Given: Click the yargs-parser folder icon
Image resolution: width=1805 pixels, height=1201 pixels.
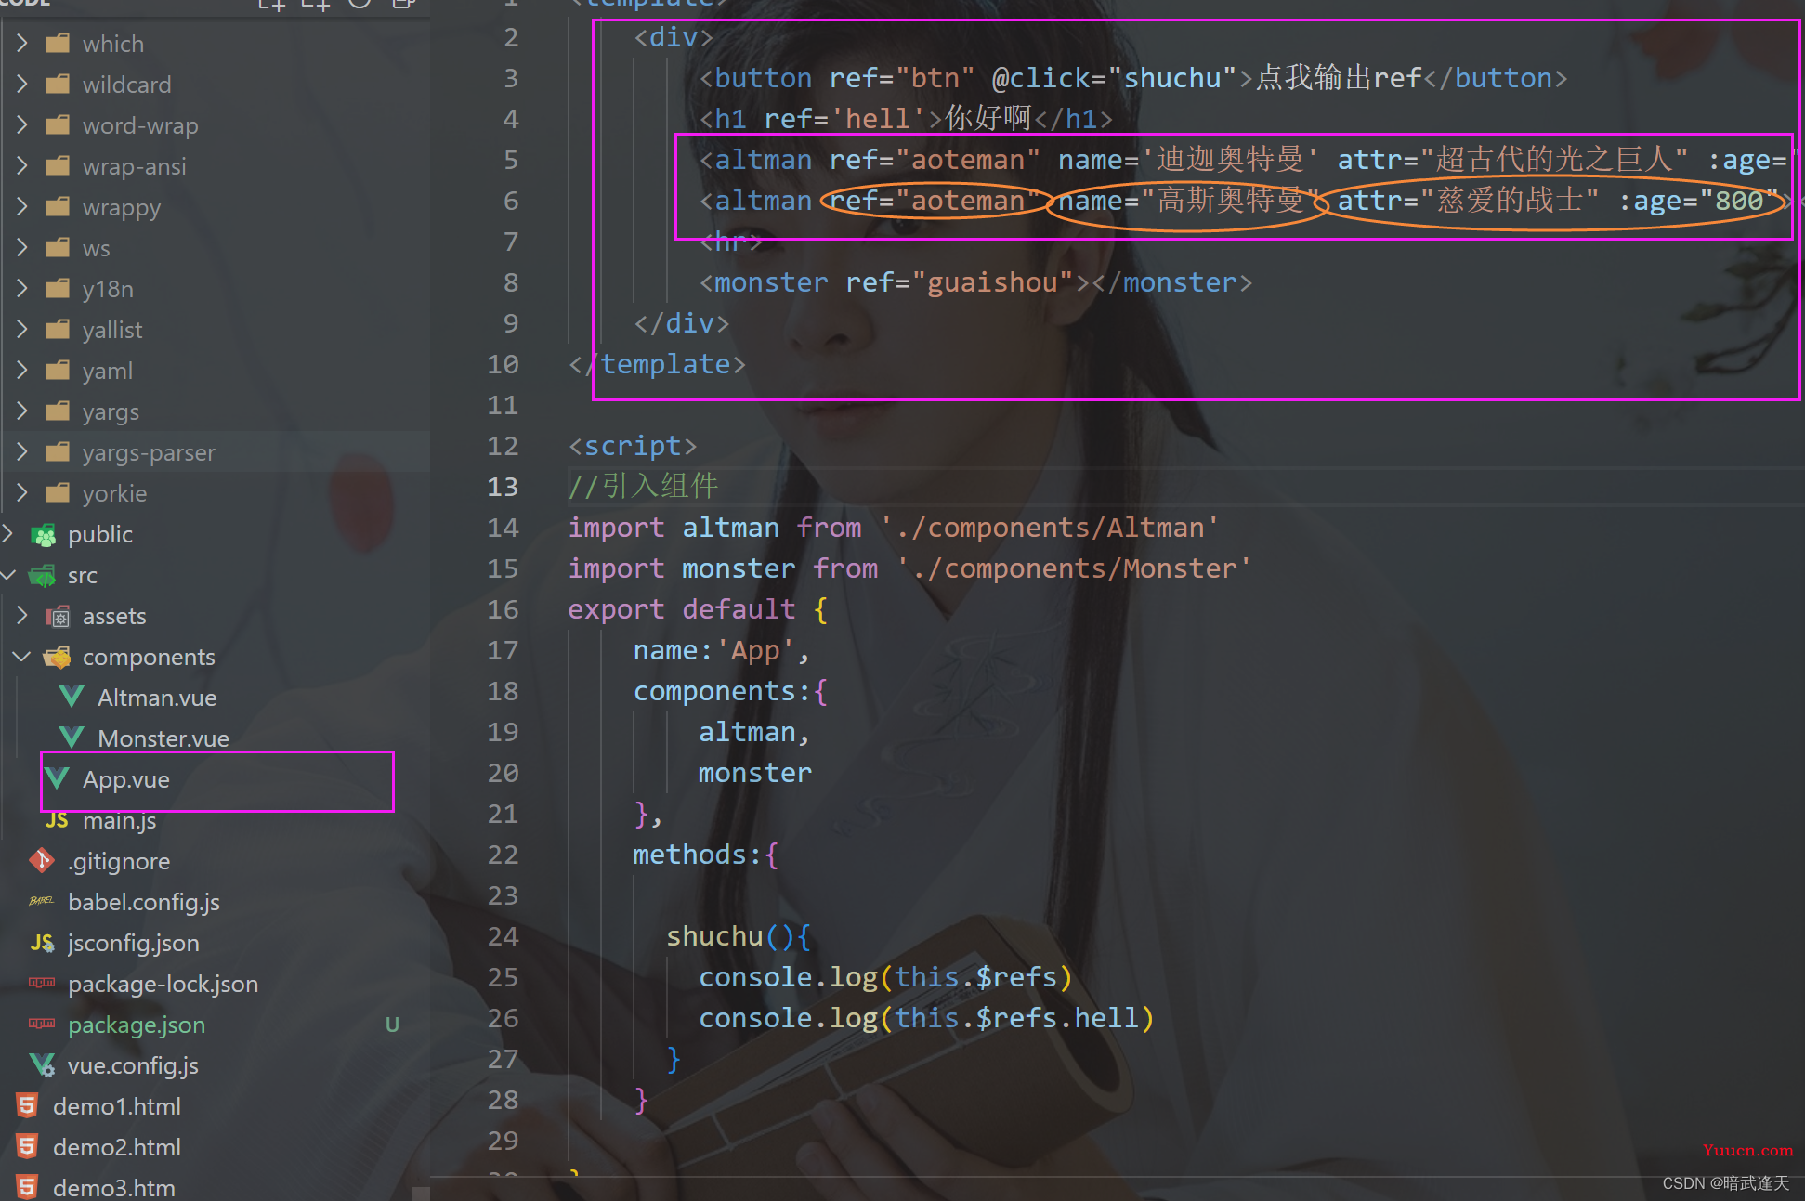Looking at the screenshot, I should click(58, 452).
